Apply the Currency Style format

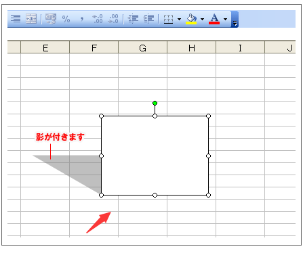click(51, 19)
